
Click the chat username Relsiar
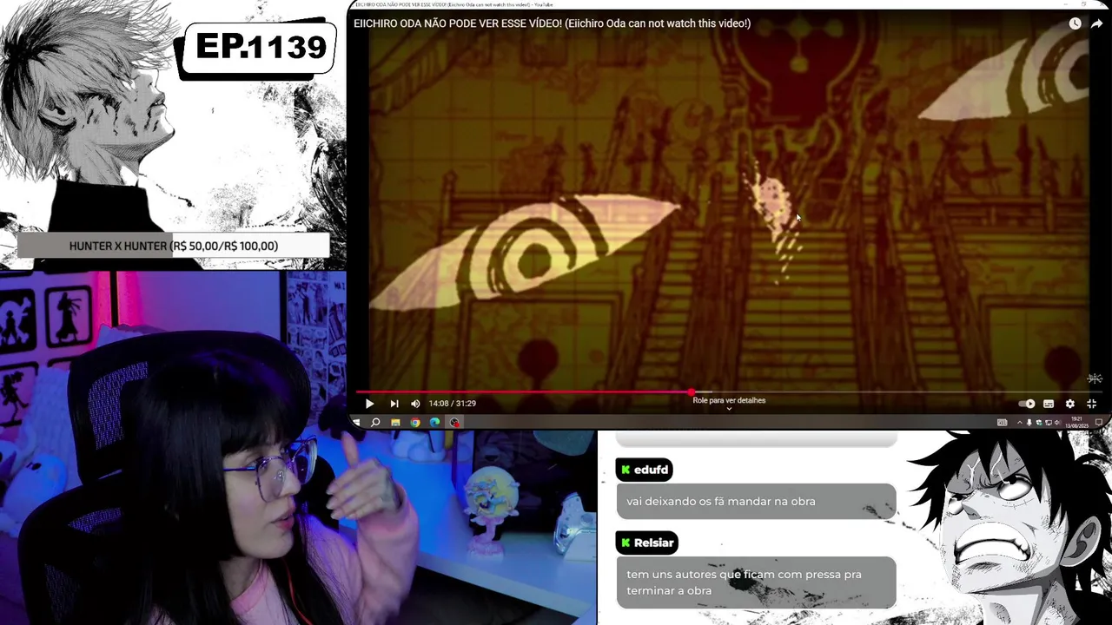coord(653,543)
